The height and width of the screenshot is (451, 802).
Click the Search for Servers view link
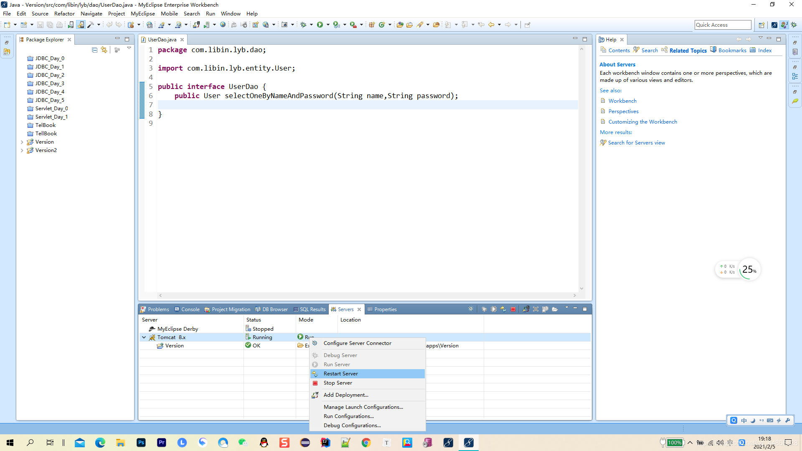[x=637, y=142]
